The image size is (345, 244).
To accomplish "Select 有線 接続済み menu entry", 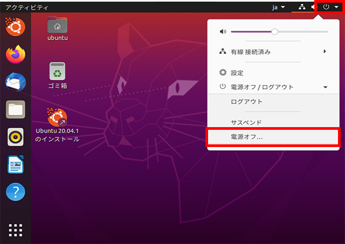I will coord(273,52).
